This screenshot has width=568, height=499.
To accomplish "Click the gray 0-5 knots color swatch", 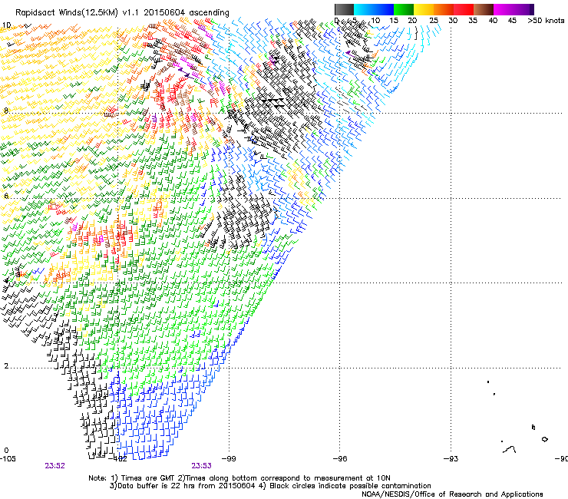I will pyautogui.click(x=344, y=9).
